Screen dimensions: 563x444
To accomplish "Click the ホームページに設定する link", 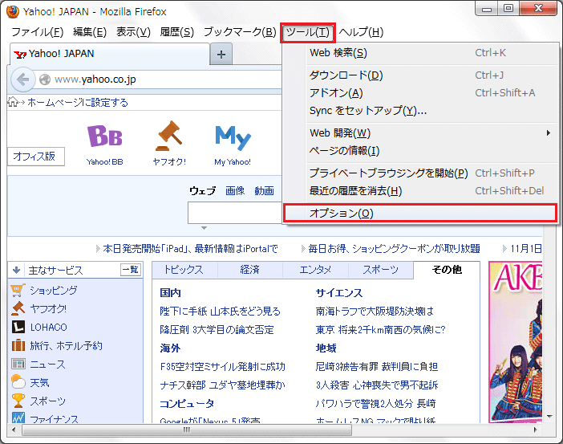I will pyautogui.click(x=77, y=103).
